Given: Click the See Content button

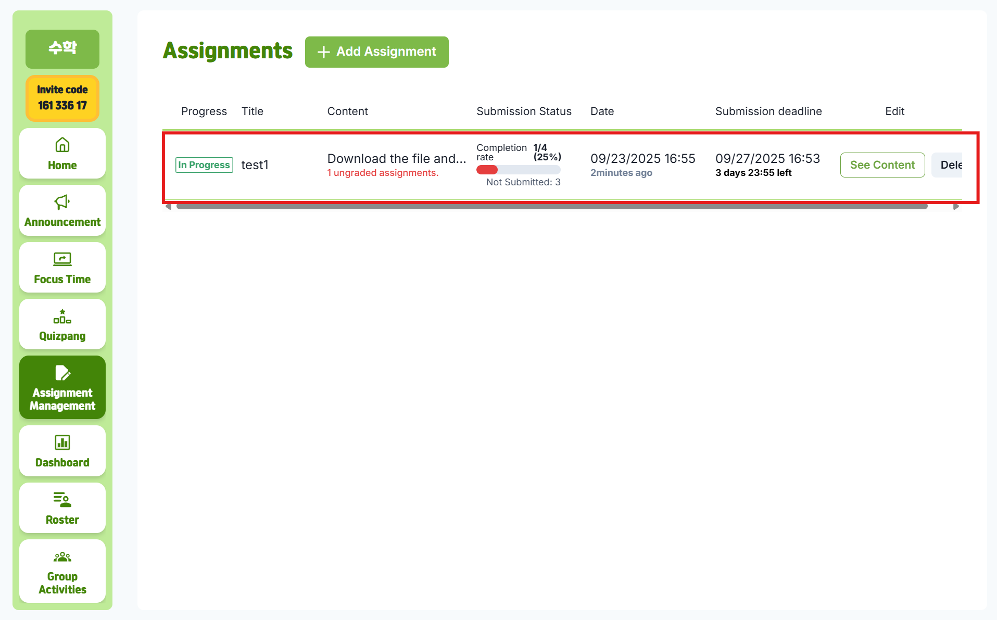Looking at the screenshot, I should pyautogui.click(x=882, y=165).
